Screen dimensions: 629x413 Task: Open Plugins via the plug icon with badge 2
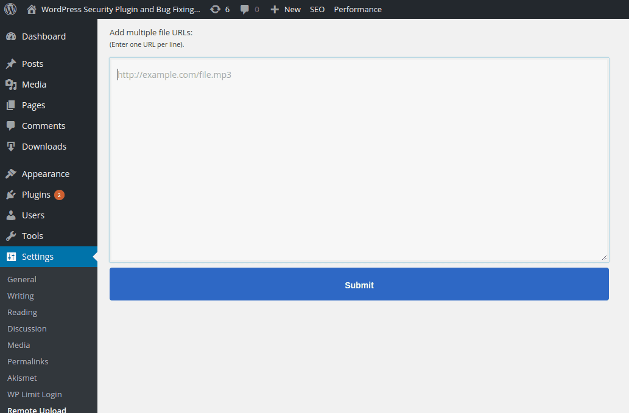click(x=12, y=194)
